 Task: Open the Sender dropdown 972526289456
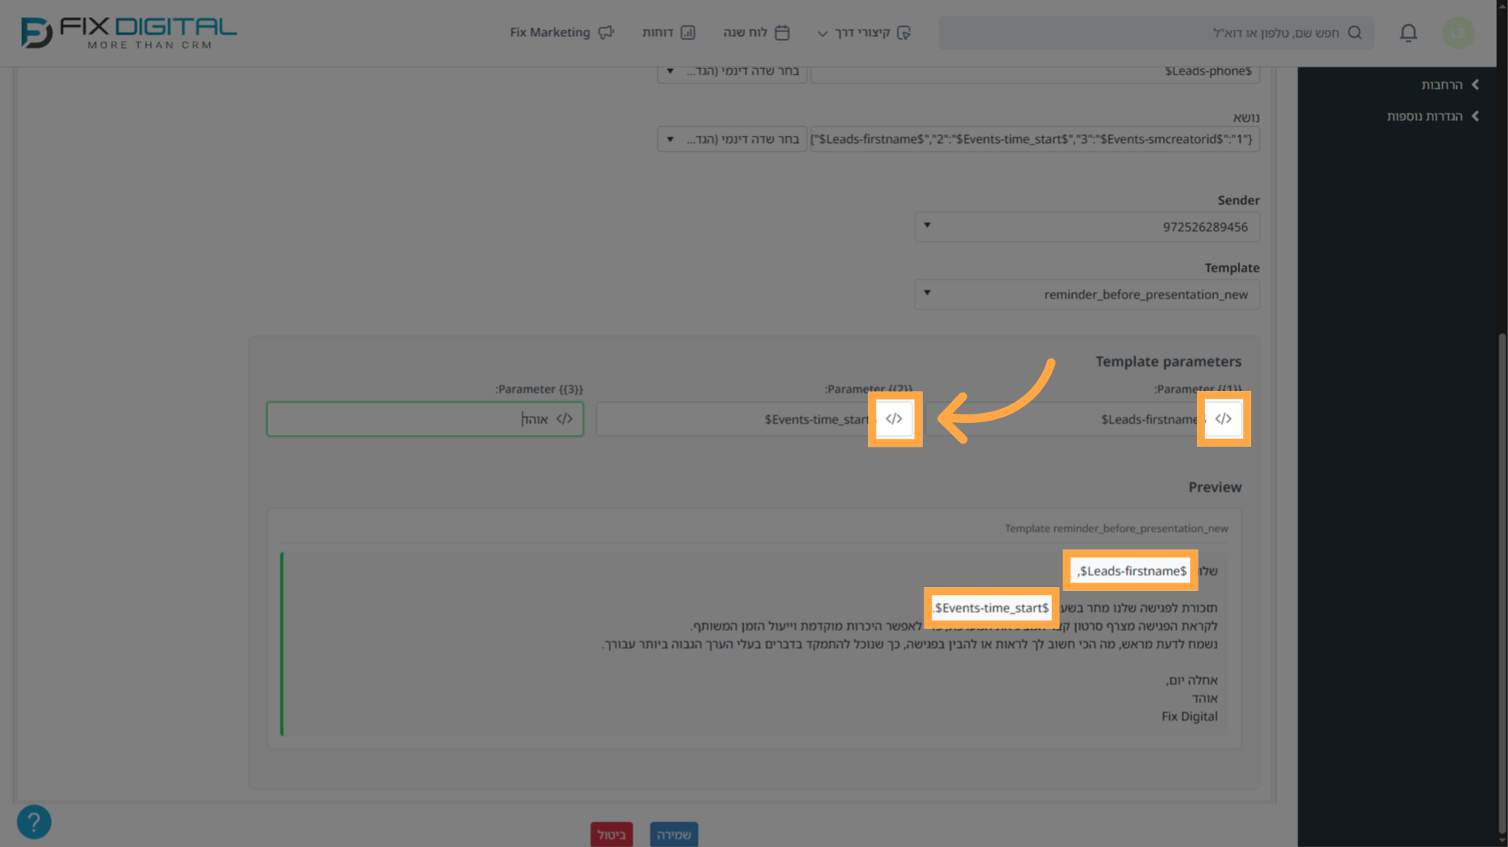(1087, 227)
